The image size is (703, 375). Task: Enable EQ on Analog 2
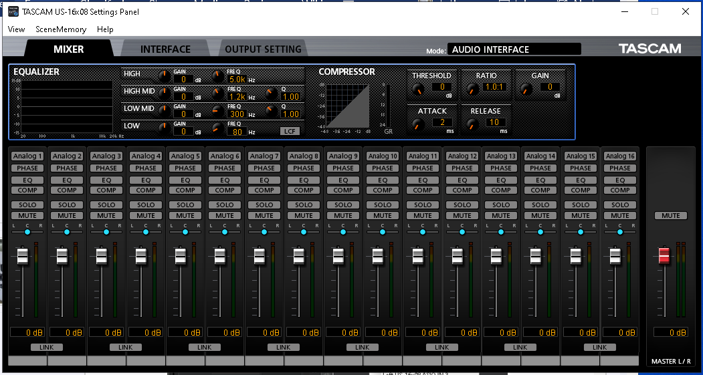(67, 180)
